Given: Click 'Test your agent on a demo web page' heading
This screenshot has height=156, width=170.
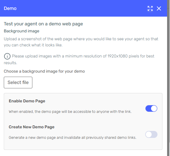Looking at the screenshot, I should point(43,24).
